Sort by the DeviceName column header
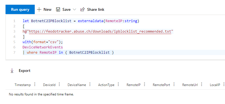 [x=77, y=85]
